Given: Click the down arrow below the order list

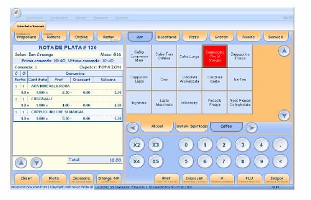Looking at the screenshot, I should pos(37,163).
